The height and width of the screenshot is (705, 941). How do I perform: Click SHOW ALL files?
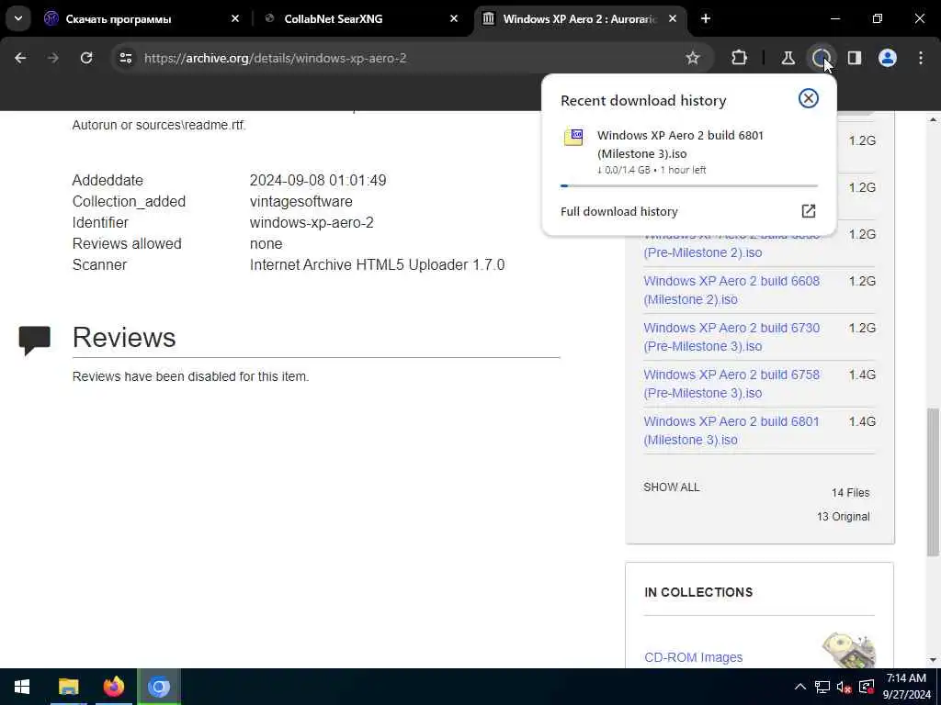pos(671,487)
